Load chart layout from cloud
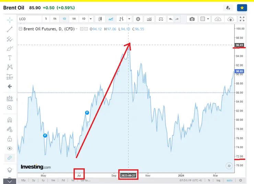This screenshot has height=184, width=254. pos(218,19)
